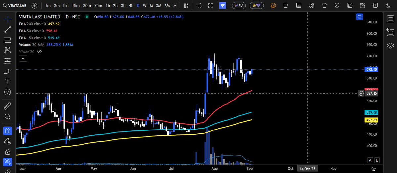
Task: Toggle hide all drawings eye button
Action: tap(8, 162)
